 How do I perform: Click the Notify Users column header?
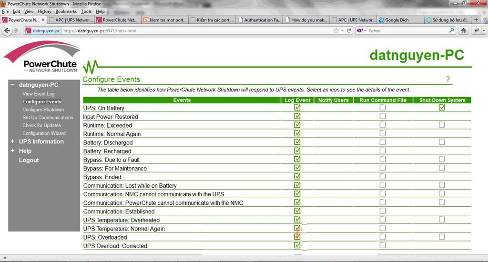333,100
